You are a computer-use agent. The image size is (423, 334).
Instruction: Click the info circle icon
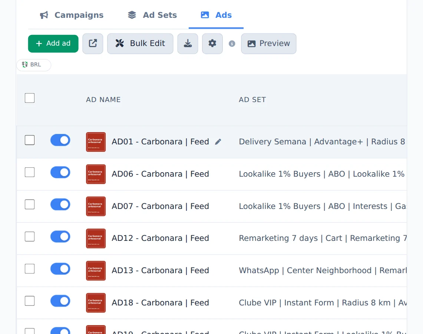pyautogui.click(x=232, y=43)
